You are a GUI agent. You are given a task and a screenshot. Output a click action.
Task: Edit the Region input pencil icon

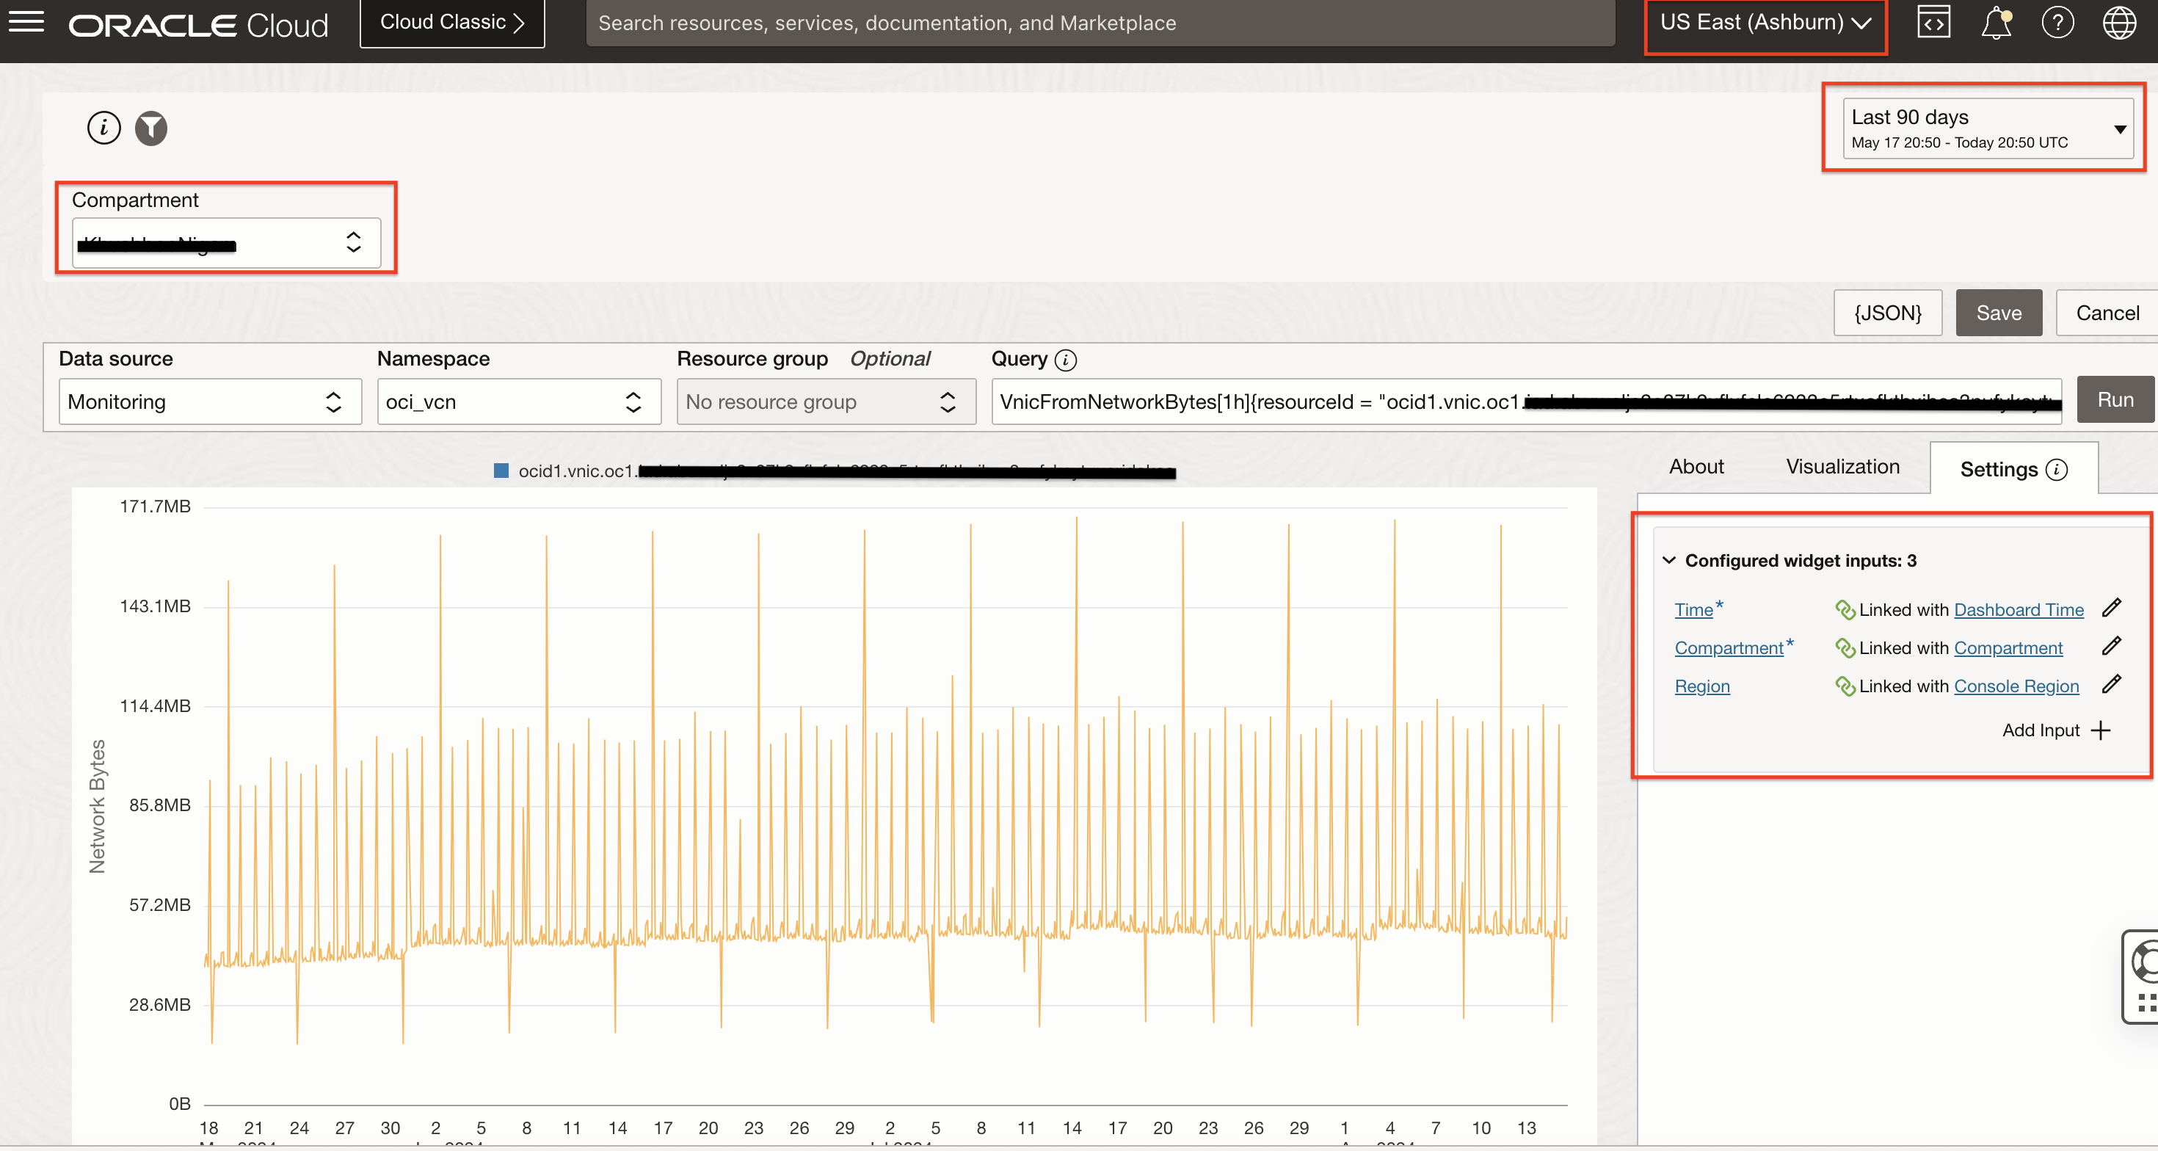pyautogui.click(x=2111, y=685)
